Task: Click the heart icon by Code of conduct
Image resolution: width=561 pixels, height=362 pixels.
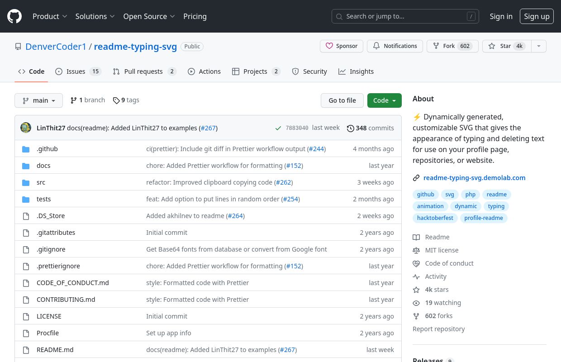Action: coord(416,263)
